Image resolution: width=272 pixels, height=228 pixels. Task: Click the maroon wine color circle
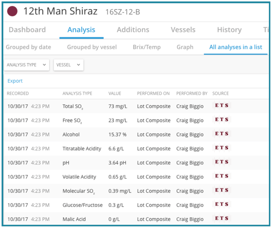tap(12, 11)
